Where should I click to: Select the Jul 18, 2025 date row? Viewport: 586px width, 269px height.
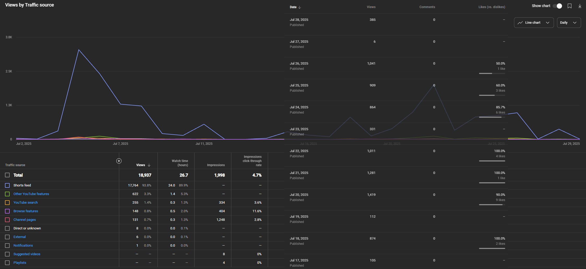(396, 243)
